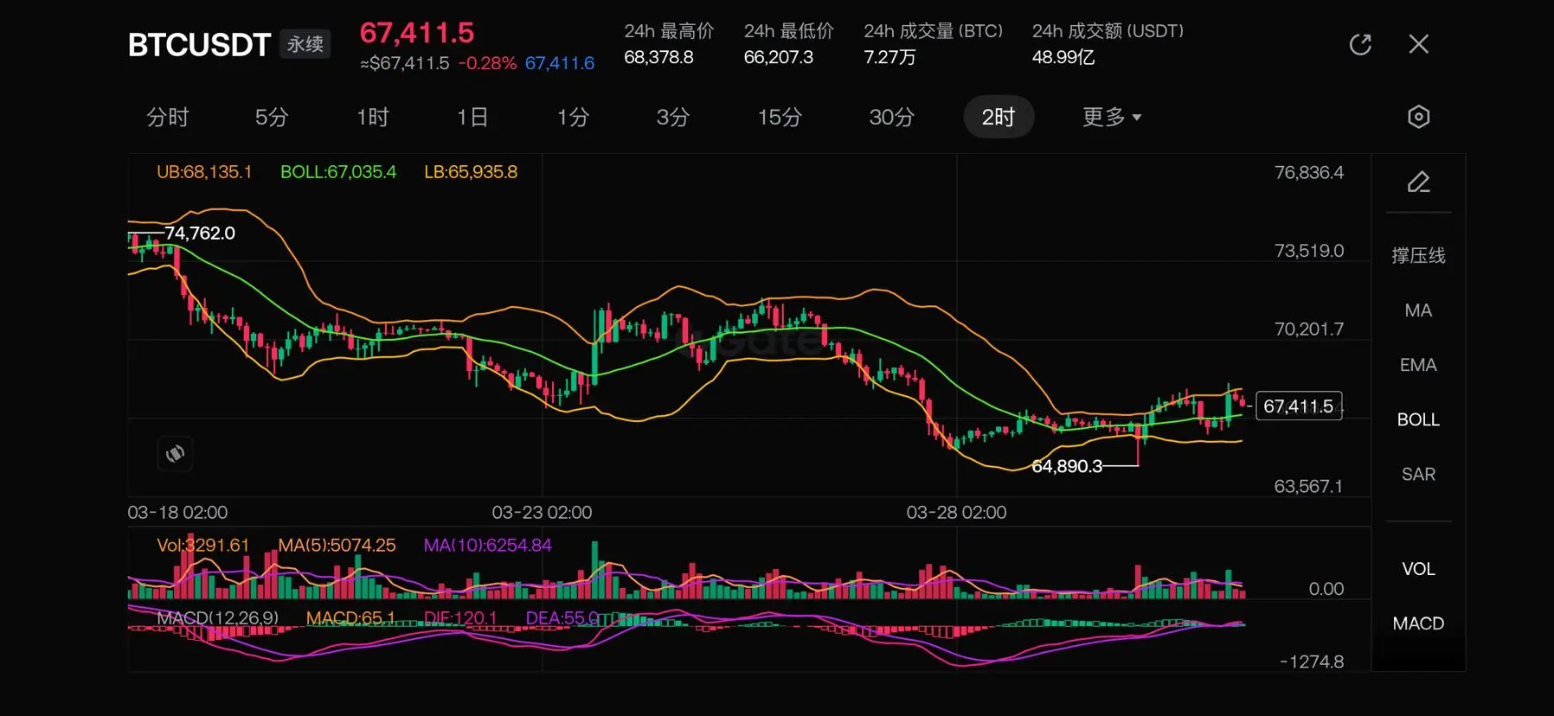
Task: Switch to 1分 timeframe
Action: 573,117
